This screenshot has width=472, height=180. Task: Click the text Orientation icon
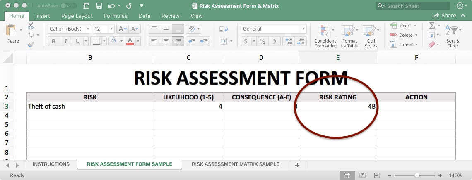[x=191, y=29]
